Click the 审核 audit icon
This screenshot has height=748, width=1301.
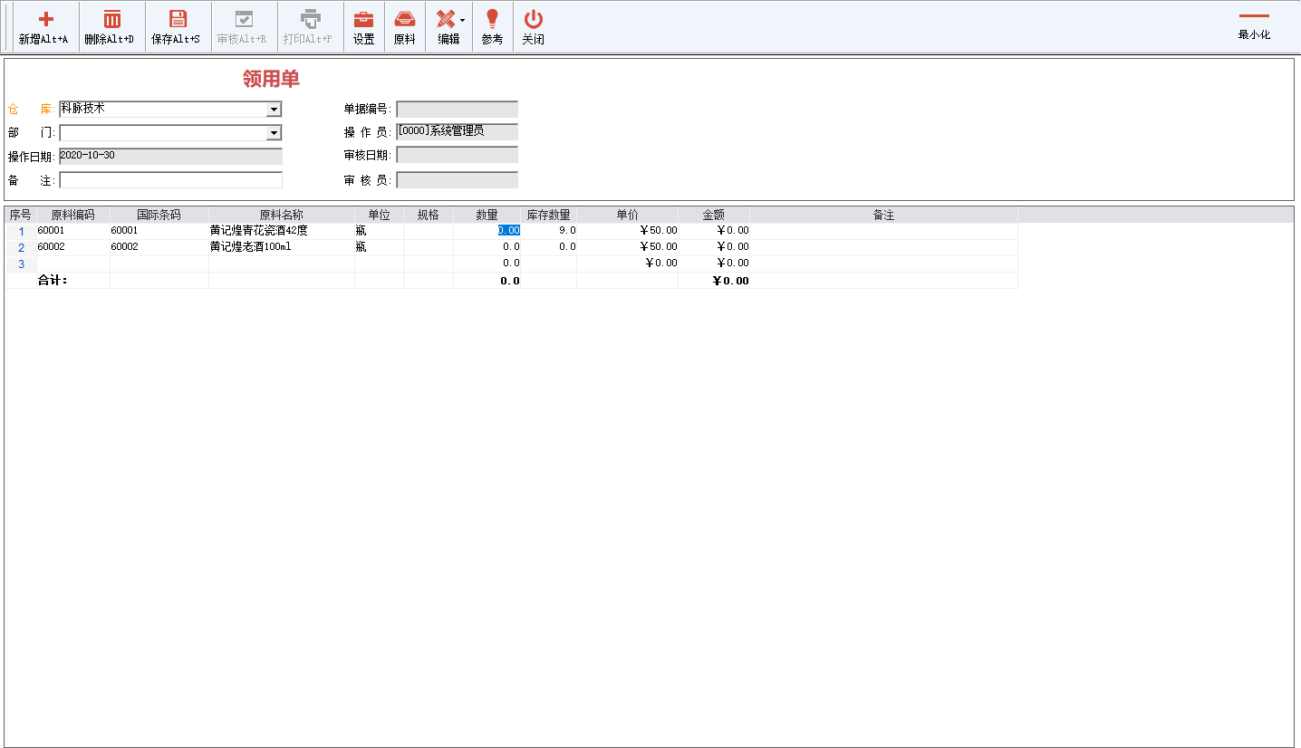click(244, 19)
